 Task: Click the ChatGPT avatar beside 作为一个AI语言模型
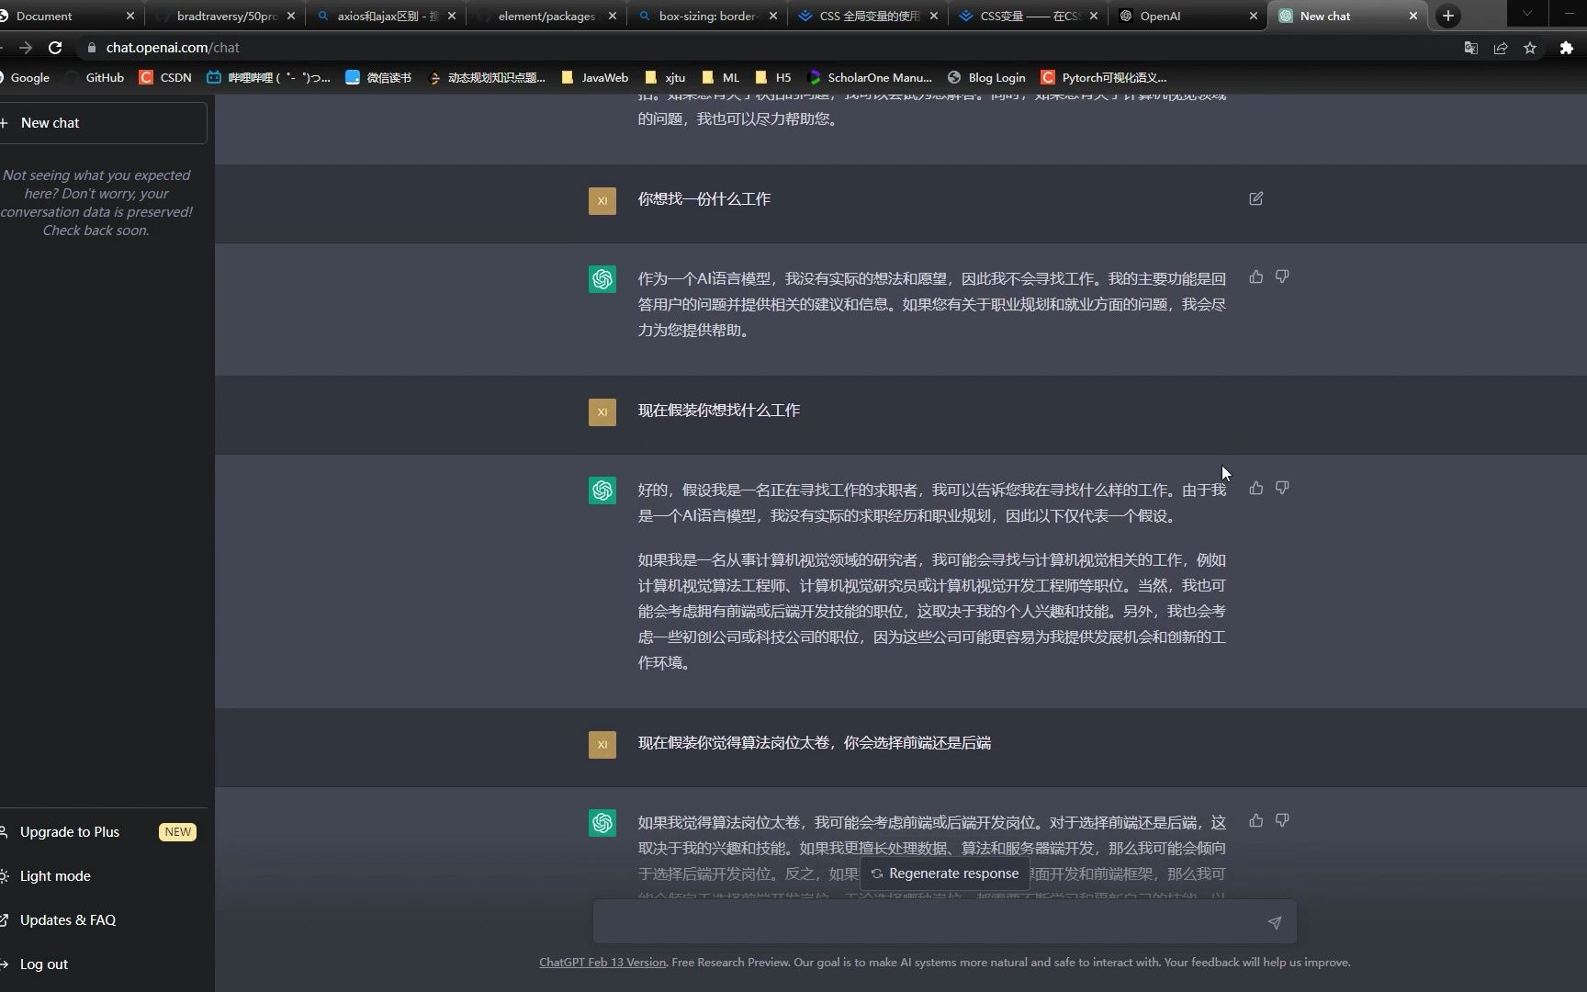[x=602, y=279]
